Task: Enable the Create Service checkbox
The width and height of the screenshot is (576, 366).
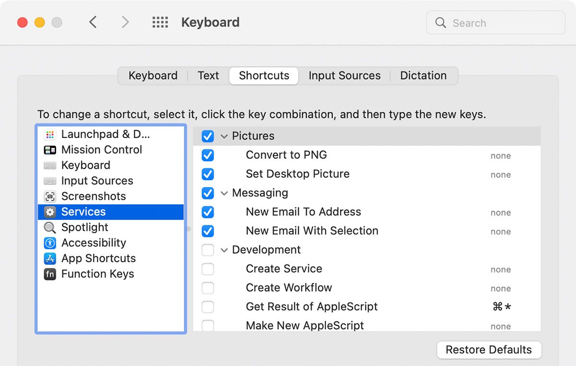Action: (x=208, y=269)
